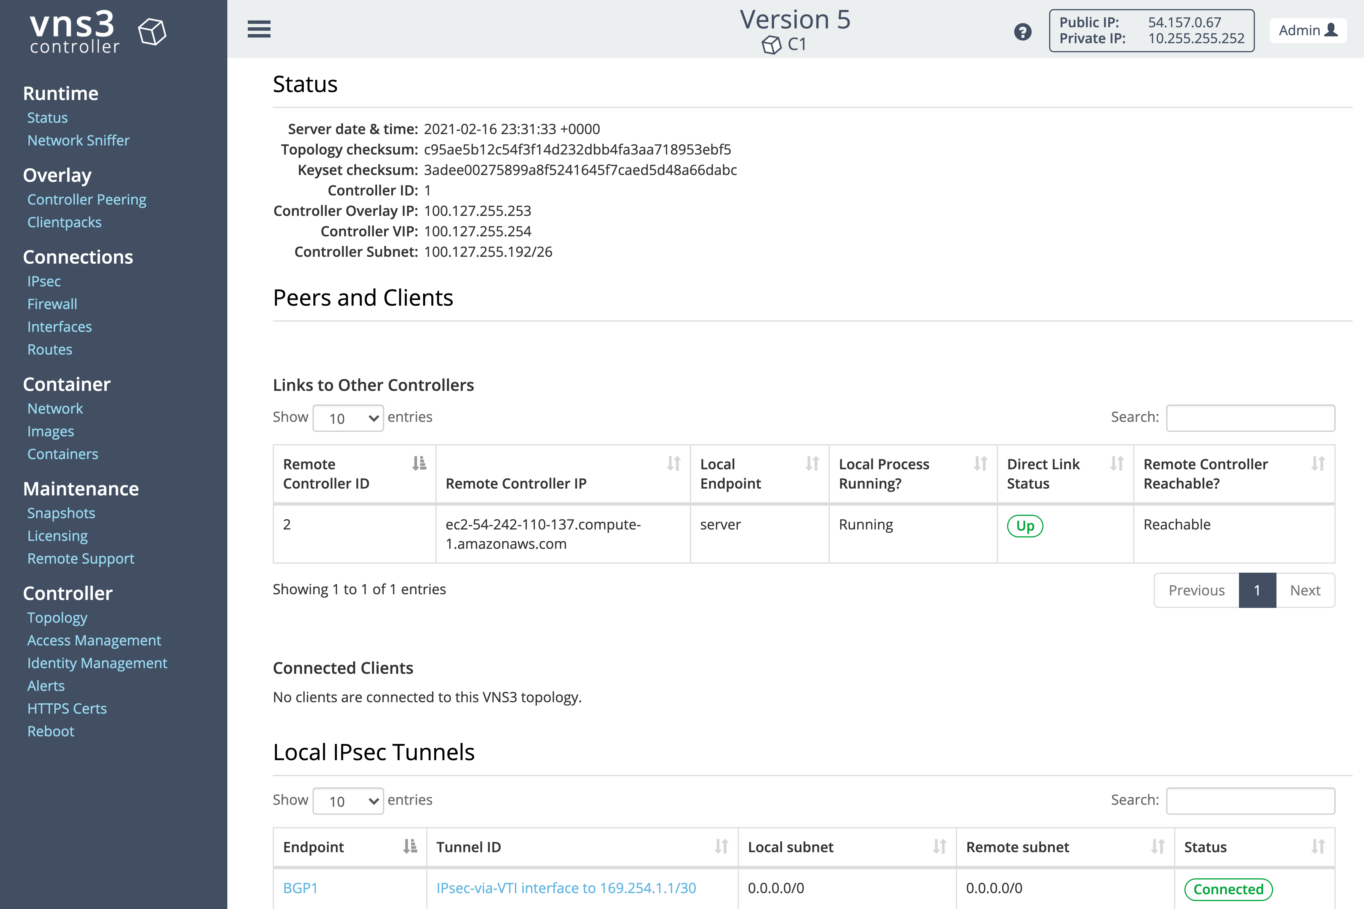Image resolution: width=1364 pixels, height=909 pixels.
Task: Focus the Links to Other Controllers search field
Action: click(x=1250, y=418)
